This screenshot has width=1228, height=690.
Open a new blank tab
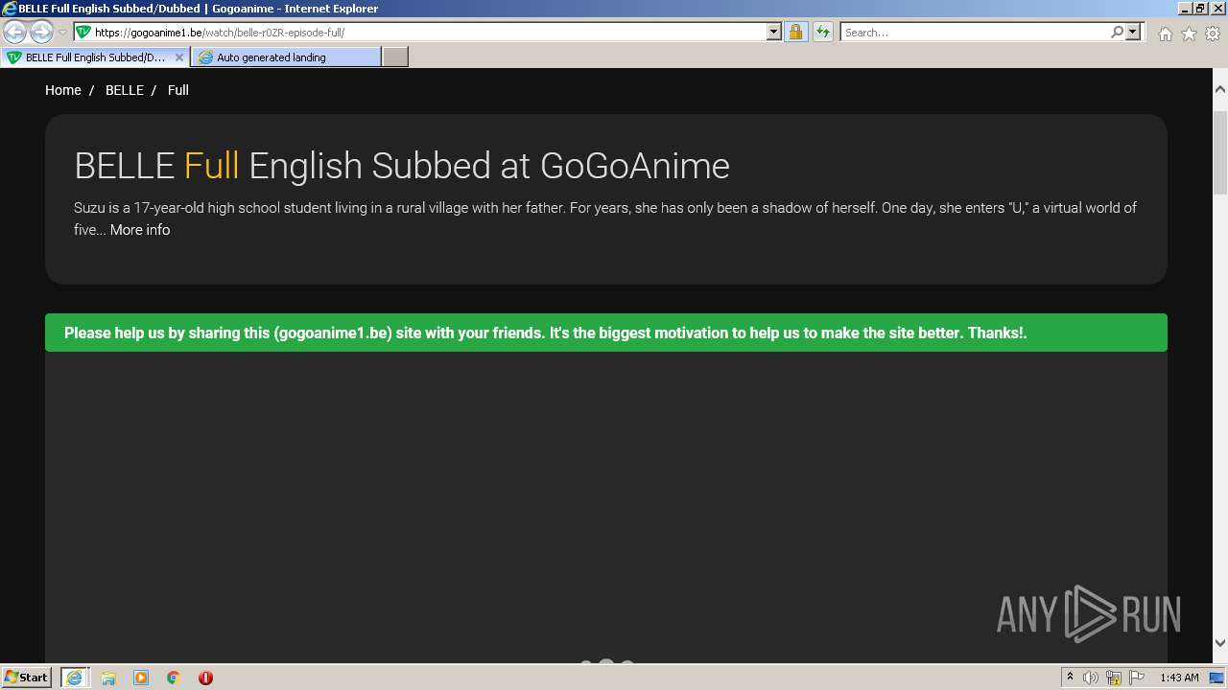pos(395,57)
